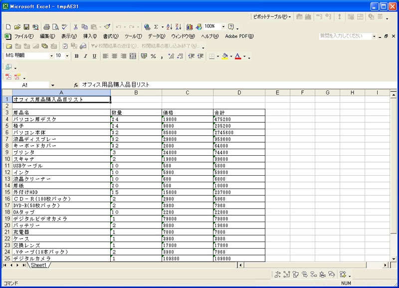Apply the yellow fill color bucket

(225, 56)
